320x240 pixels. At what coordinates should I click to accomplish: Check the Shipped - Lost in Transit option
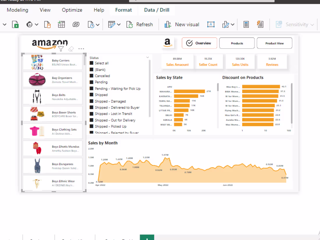92,114
